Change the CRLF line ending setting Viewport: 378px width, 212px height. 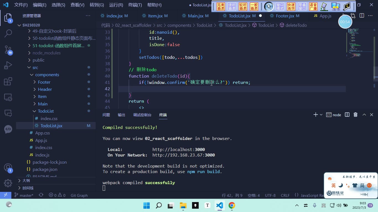285,195
